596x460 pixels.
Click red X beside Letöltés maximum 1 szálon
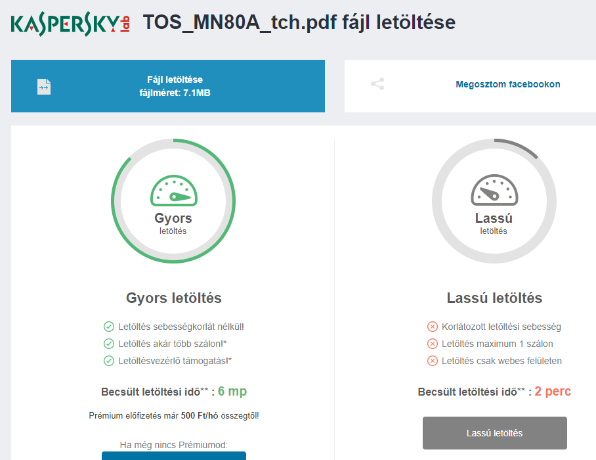tap(432, 344)
